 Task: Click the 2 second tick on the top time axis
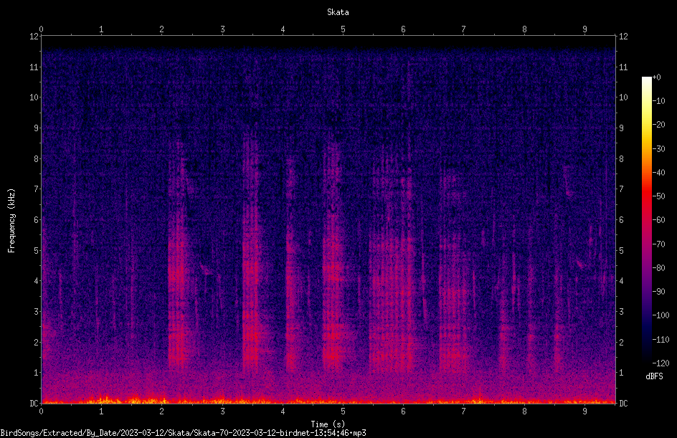(x=161, y=29)
